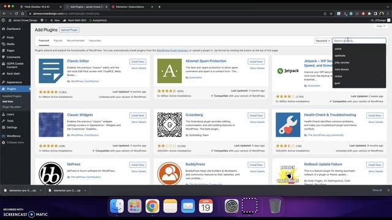Open Calendar from the dock
This screenshot has width=392, height=220.
coord(206,206)
